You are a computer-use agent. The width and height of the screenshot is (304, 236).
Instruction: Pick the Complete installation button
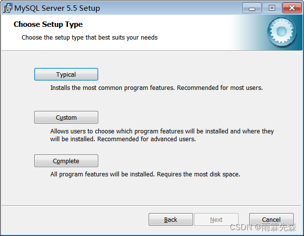pyautogui.click(x=66, y=161)
